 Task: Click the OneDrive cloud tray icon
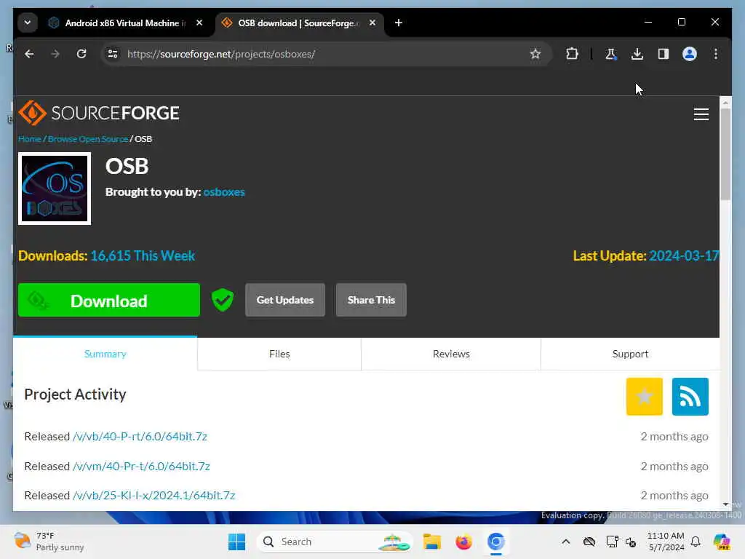coord(589,542)
